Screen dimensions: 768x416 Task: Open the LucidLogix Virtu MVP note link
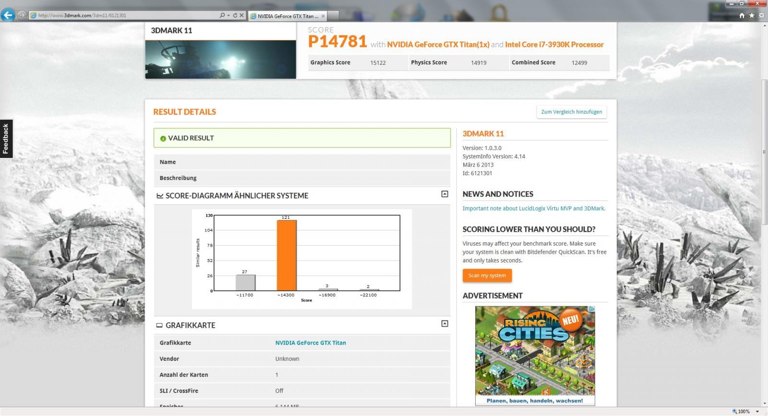[x=534, y=208]
